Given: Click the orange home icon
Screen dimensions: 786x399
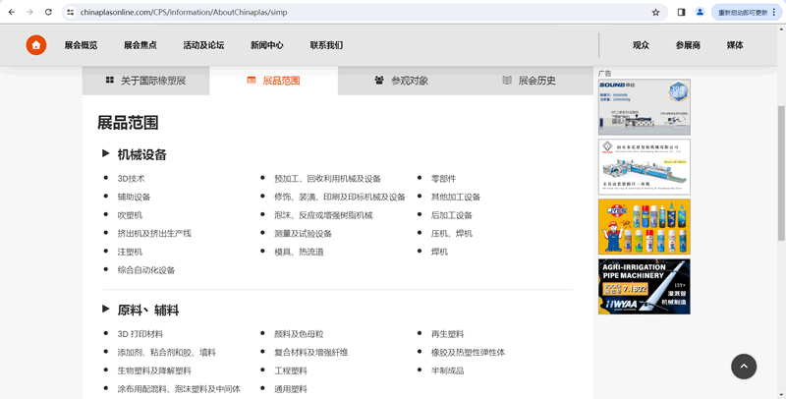Looking at the screenshot, I should [36, 45].
